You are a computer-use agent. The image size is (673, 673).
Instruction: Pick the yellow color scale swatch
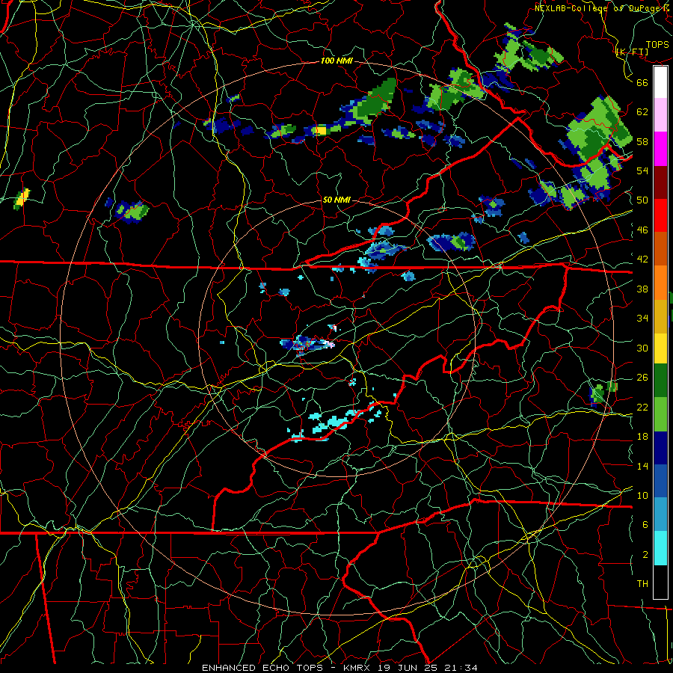pyautogui.click(x=660, y=348)
